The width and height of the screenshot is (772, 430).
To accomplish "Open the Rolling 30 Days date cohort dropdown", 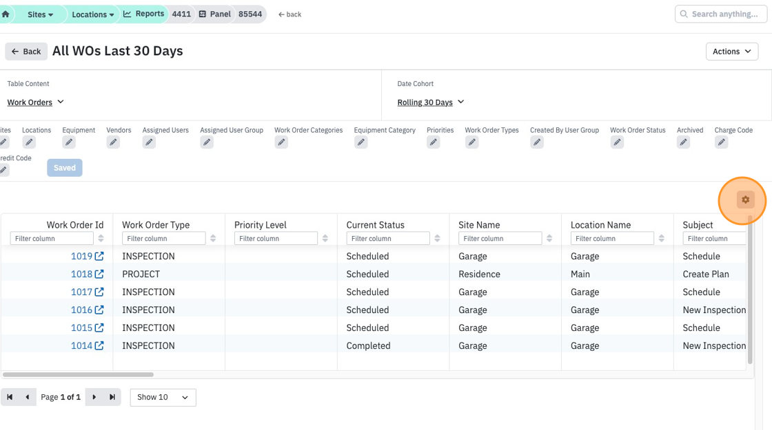I will point(431,103).
